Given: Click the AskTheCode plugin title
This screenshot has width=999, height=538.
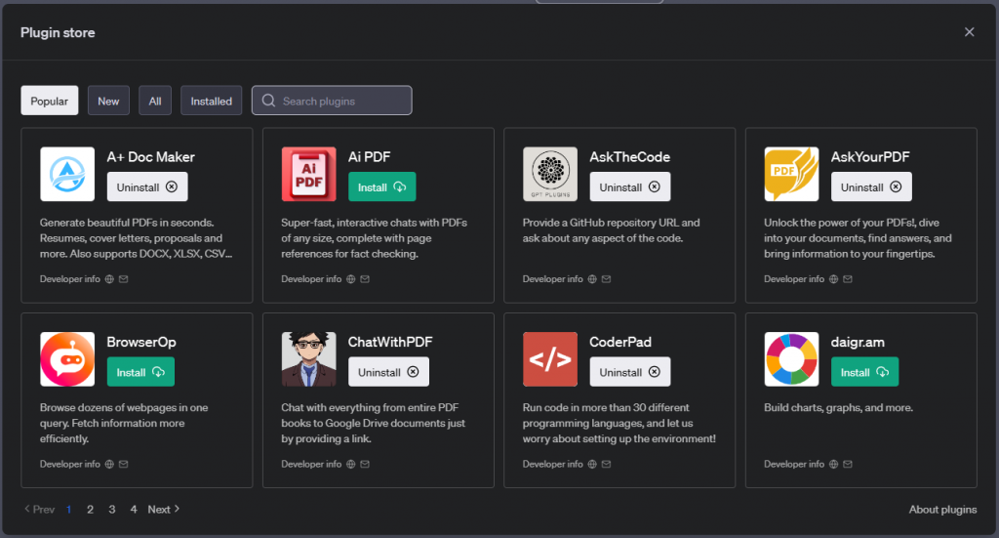Looking at the screenshot, I should [x=629, y=157].
